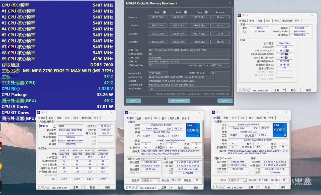Click title icon of CPU-Z window showing 1.322 V
This screenshot has height=195, width=321.
(214, 113)
